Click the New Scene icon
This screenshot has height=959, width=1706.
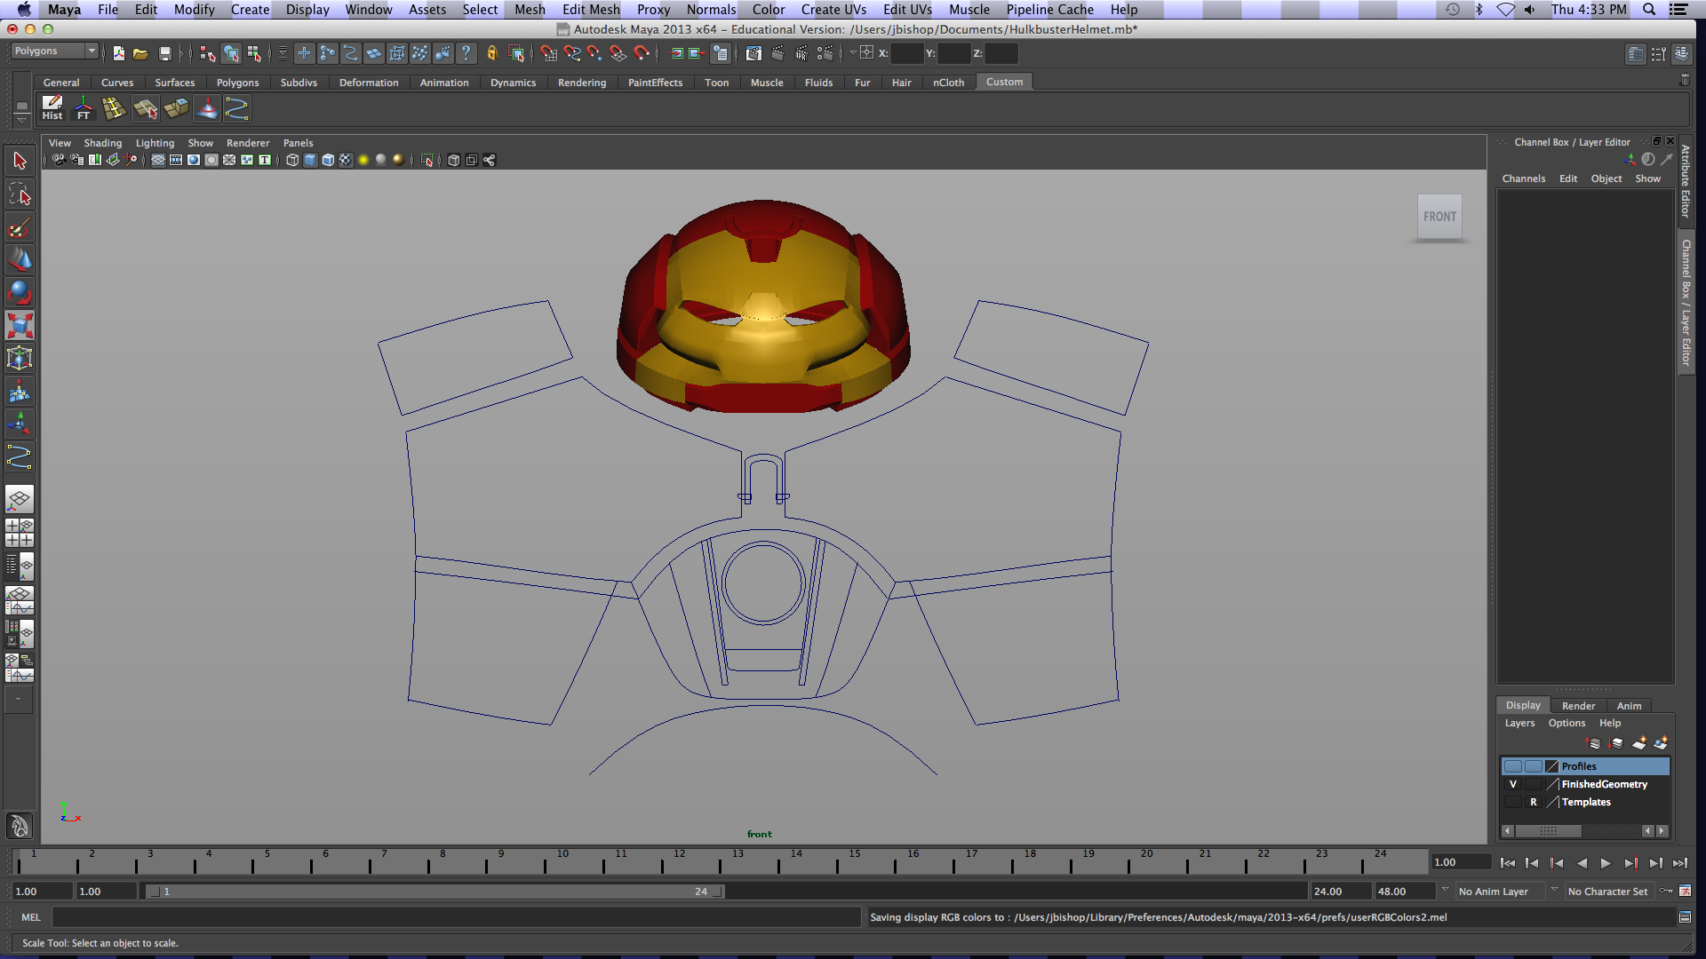(119, 53)
